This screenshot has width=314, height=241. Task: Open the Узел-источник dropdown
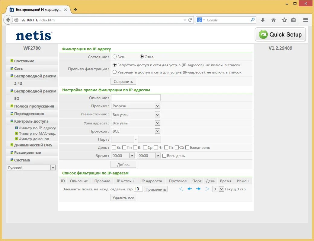136,115
